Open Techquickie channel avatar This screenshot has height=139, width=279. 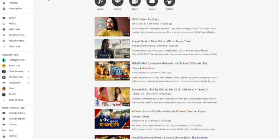(4, 83)
